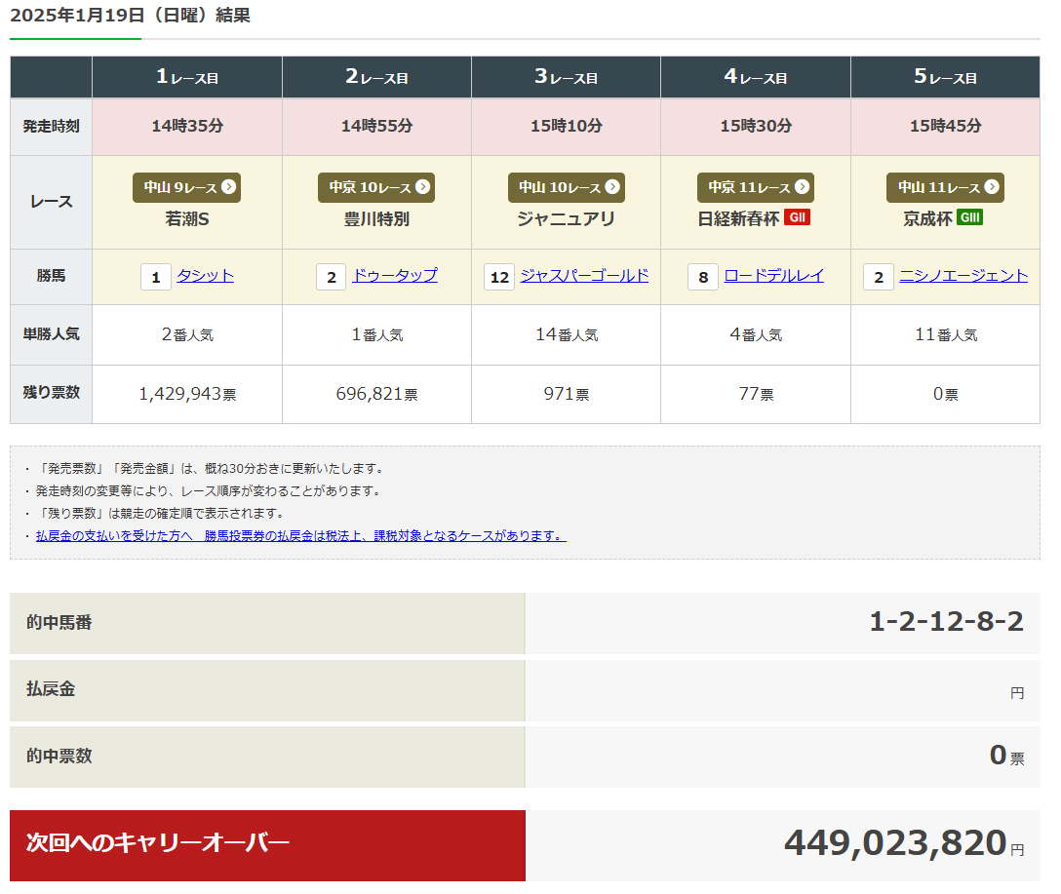The height and width of the screenshot is (894, 1061).
Task: Click the green GIII badge beside 京成杯
Action: (969, 217)
